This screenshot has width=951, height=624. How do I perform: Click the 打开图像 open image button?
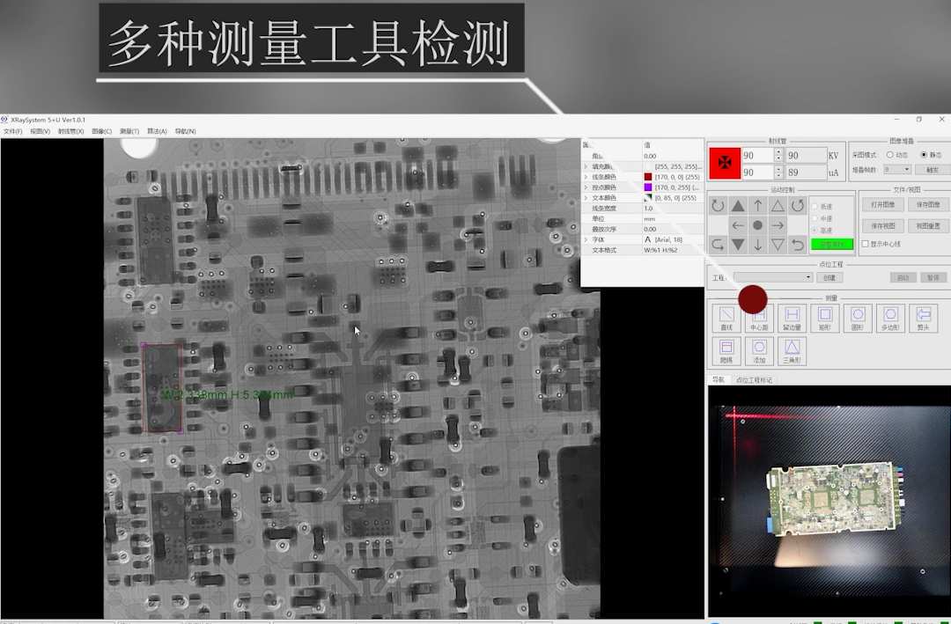pos(882,204)
